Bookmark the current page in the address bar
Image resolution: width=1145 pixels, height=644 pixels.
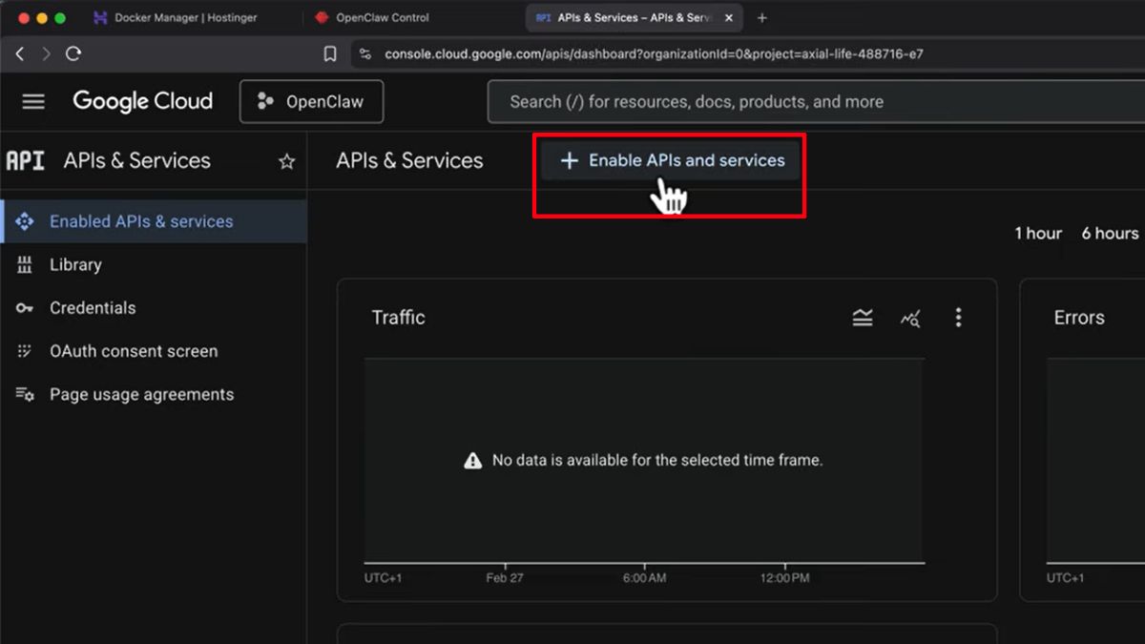[329, 54]
